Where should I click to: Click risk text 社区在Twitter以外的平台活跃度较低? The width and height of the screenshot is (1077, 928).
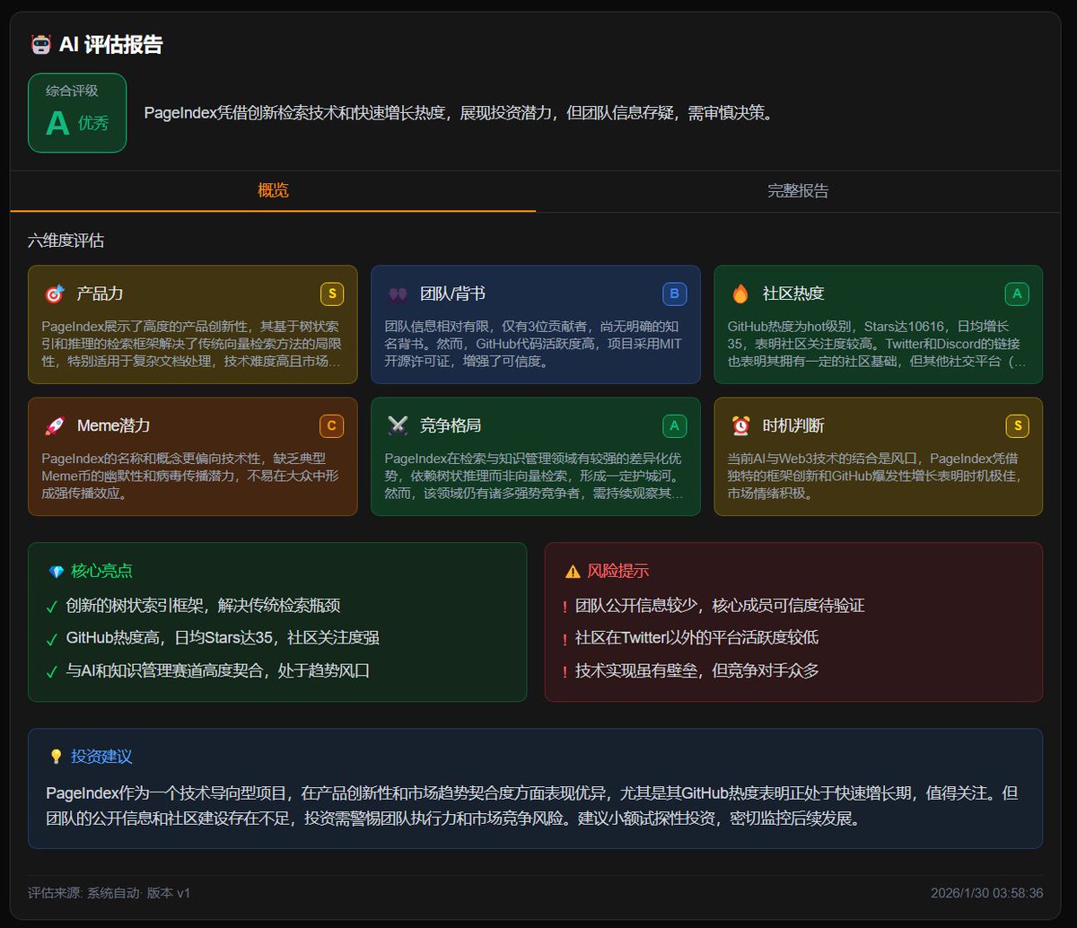(697, 638)
